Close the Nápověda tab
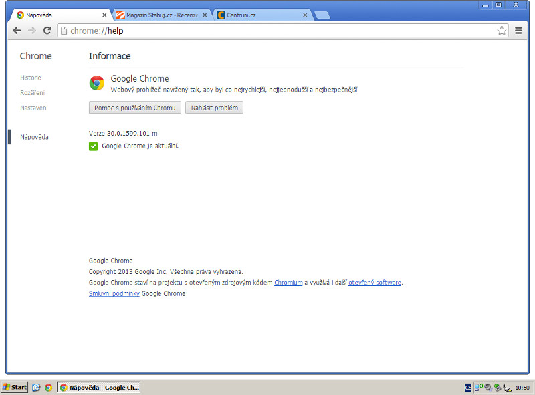The image size is (535, 395). pos(104,15)
